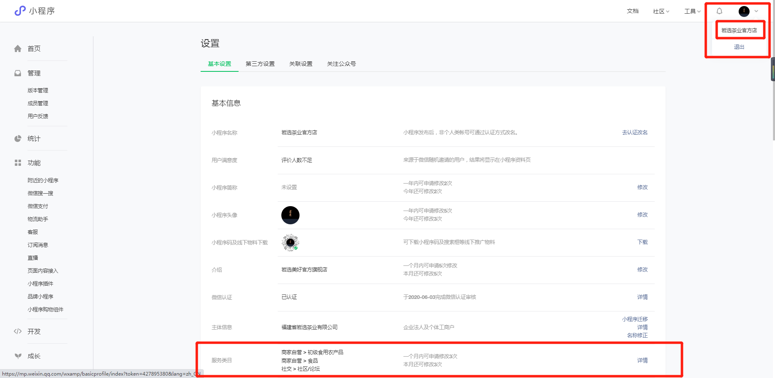This screenshot has height=378, width=775.
Task: Open 用户反馈 in the sidebar
Action: point(38,116)
